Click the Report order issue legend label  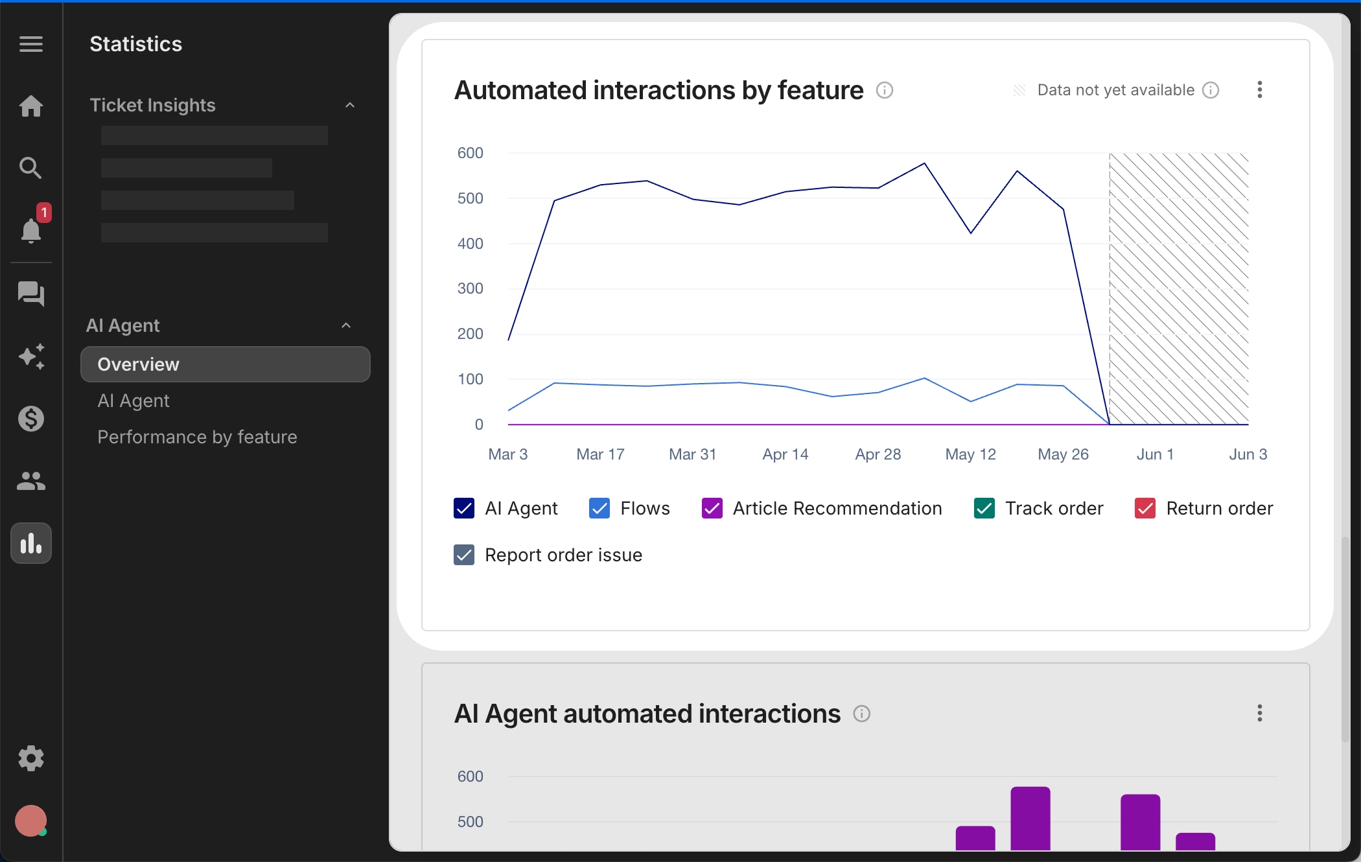[563, 555]
